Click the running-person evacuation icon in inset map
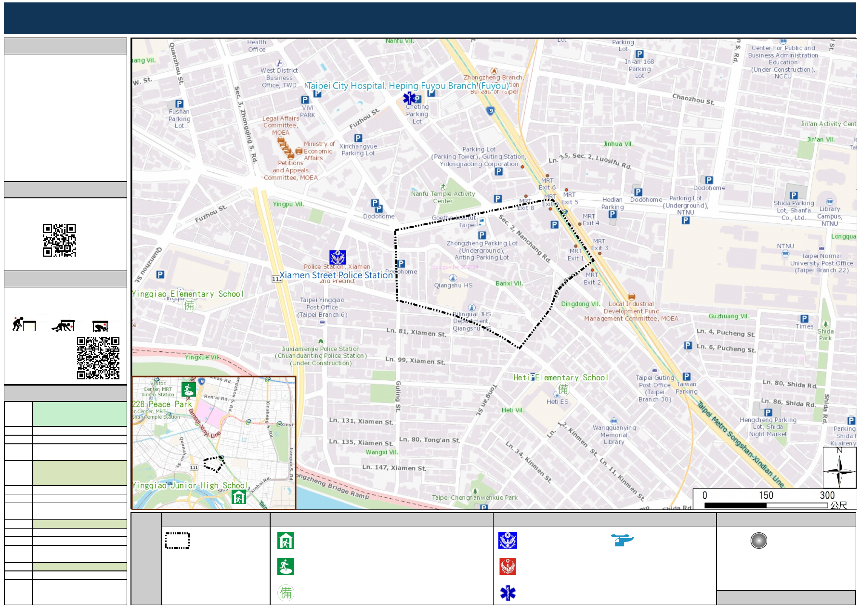The width and height of the screenshot is (860, 608). (x=189, y=389)
